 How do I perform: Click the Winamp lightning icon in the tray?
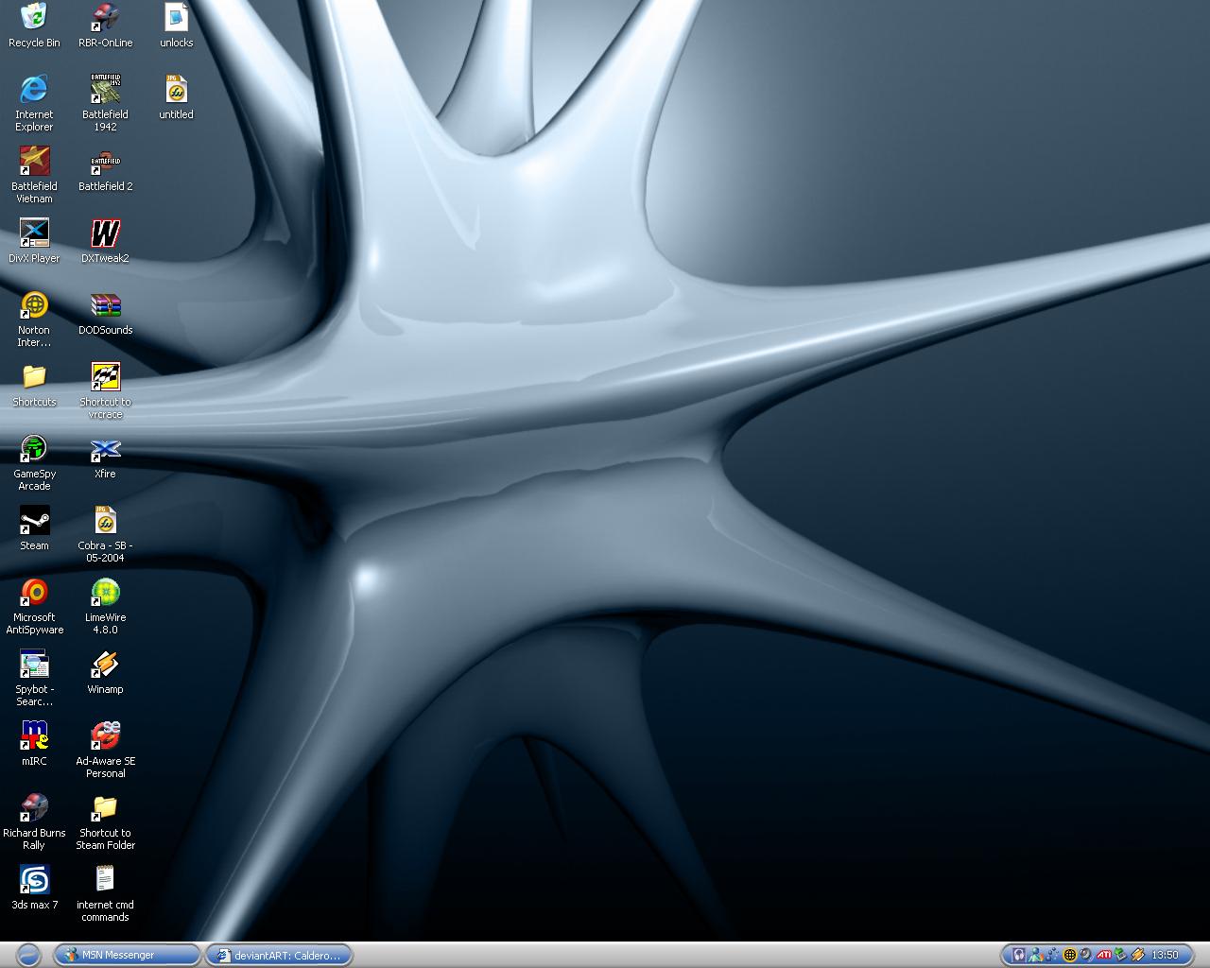pos(1138,955)
